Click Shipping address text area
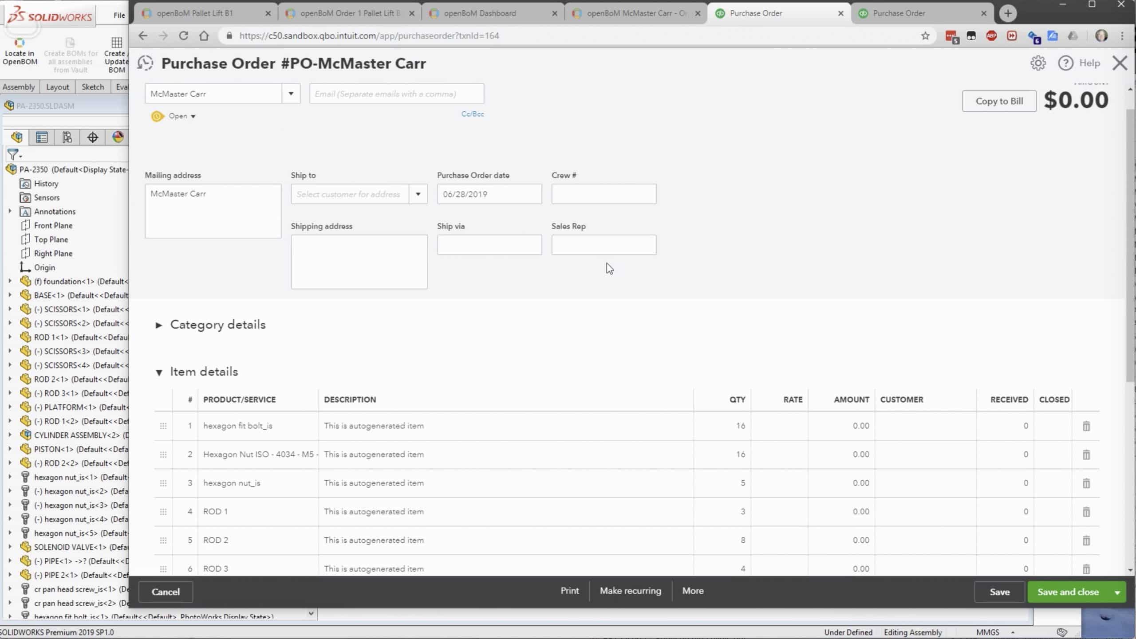Image resolution: width=1136 pixels, height=639 pixels. (x=359, y=262)
